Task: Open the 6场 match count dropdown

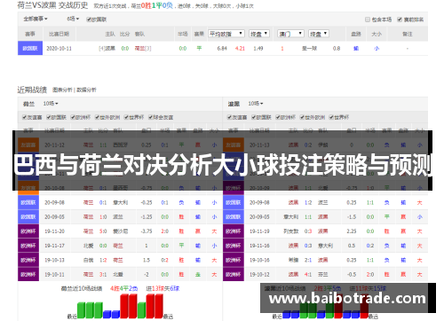Action: pyautogui.click(x=73, y=19)
